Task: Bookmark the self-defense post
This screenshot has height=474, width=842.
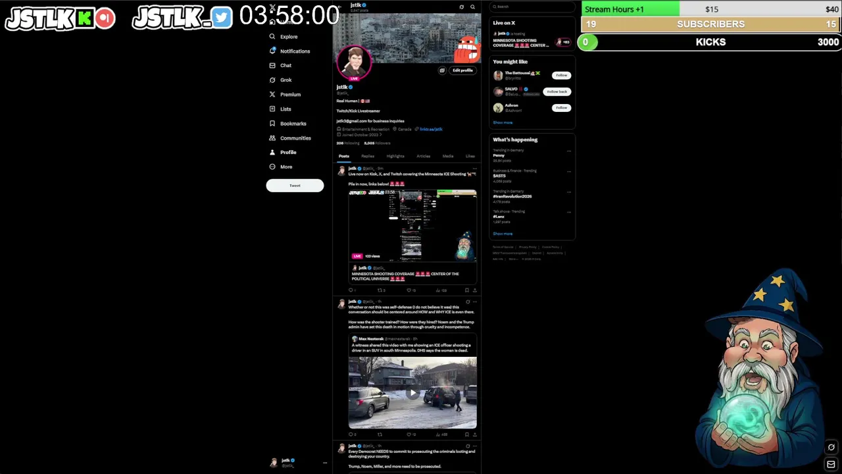Action: [467, 434]
